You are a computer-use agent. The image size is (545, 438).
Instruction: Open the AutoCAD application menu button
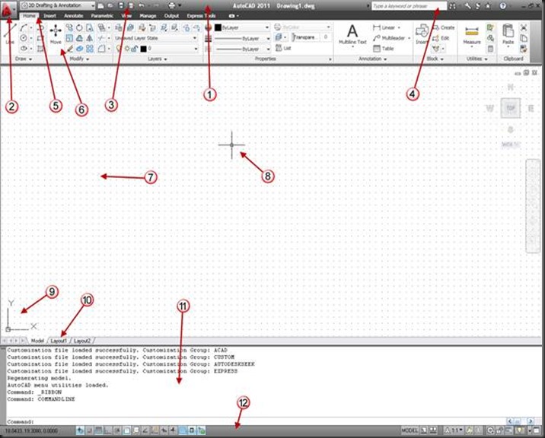pos(8,9)
